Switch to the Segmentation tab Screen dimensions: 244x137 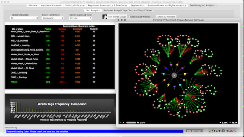coord(138,5)
